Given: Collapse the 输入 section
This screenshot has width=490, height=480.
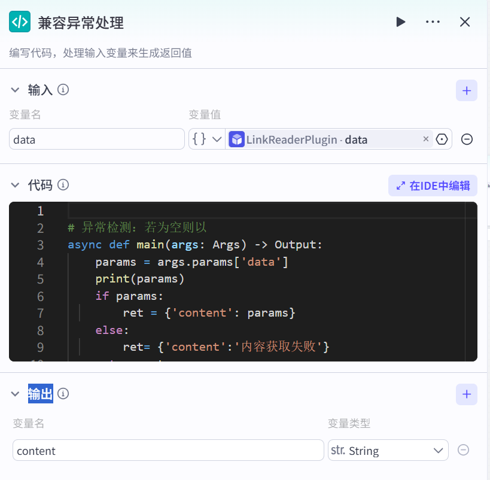Looking at the screenshot, I should pos(16,90).
